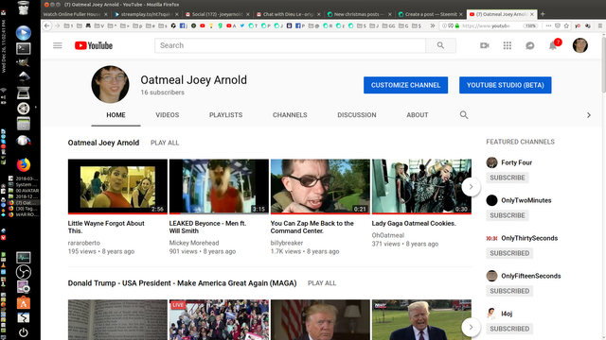Show next videos in Donald Trump row

click(471, 328)
